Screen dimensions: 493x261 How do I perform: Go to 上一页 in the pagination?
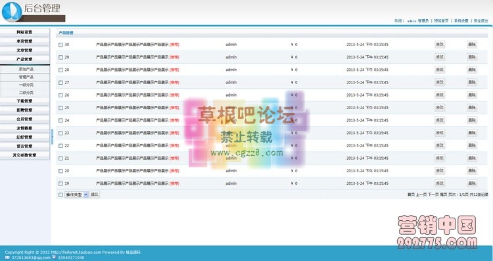point(421,195)
